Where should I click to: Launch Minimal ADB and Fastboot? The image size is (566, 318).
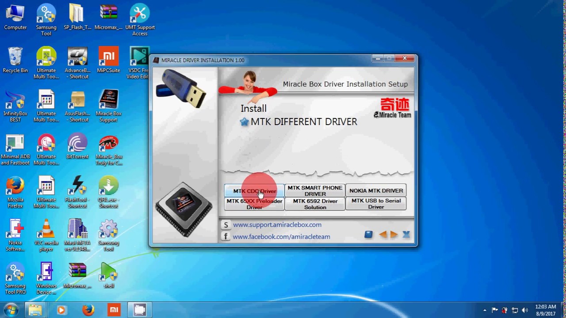click(x=15, y=149)
